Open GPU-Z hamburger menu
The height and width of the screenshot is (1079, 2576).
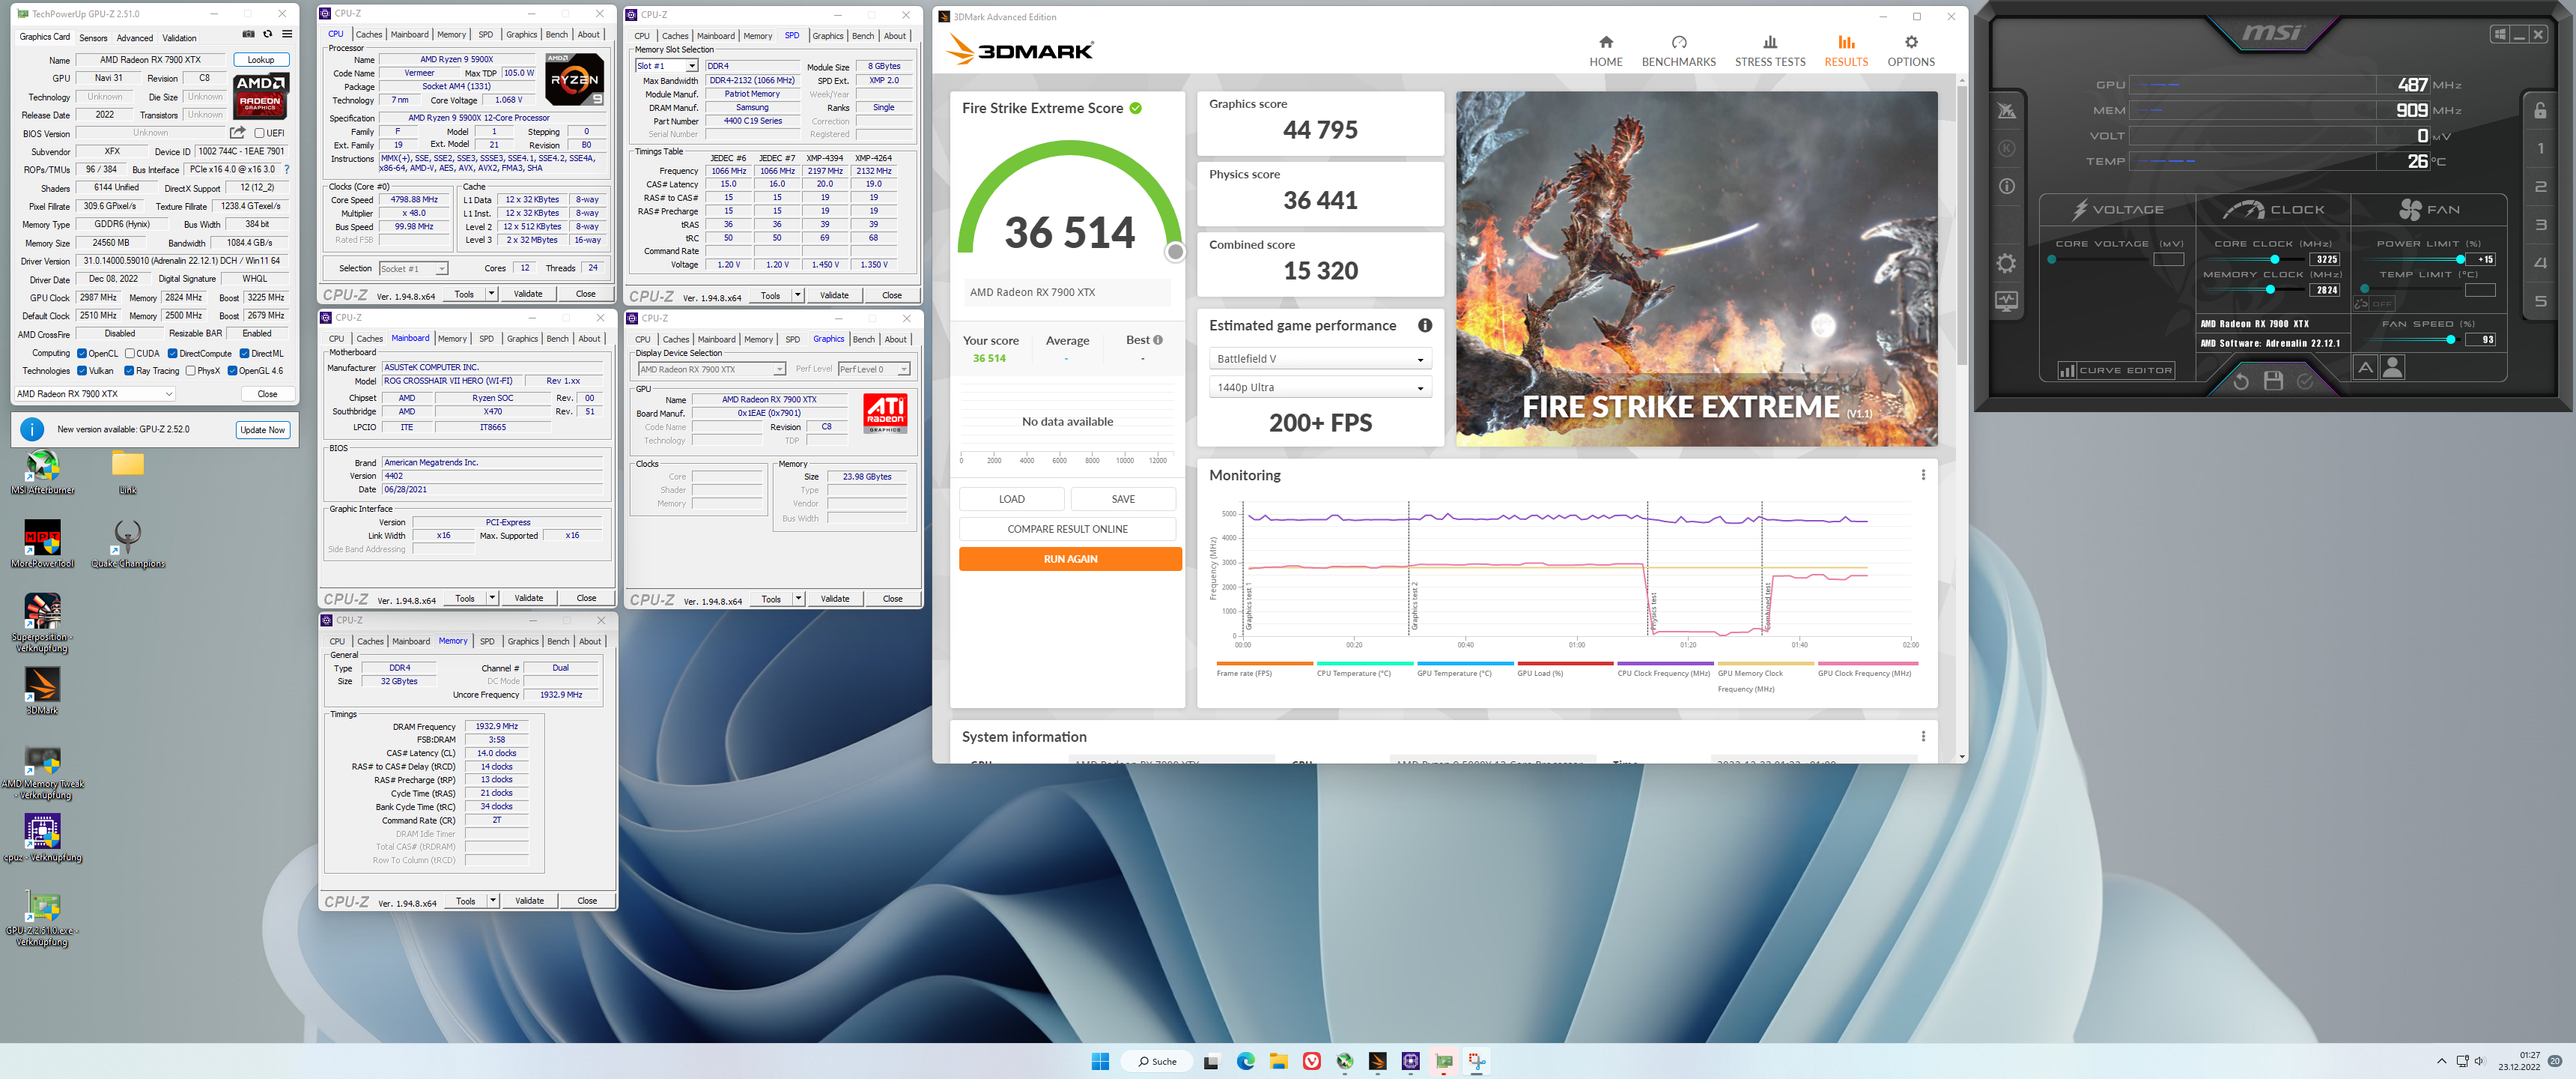[x=287, y=34]
